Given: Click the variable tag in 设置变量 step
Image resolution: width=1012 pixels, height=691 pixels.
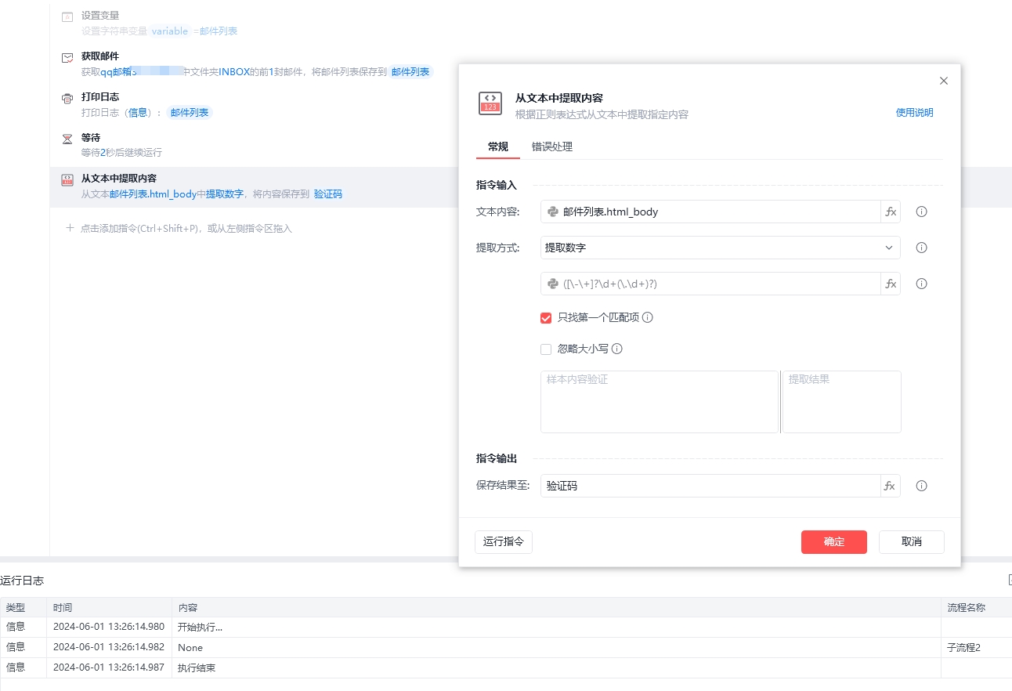Looking at the screenshot, I should (170, 31).
